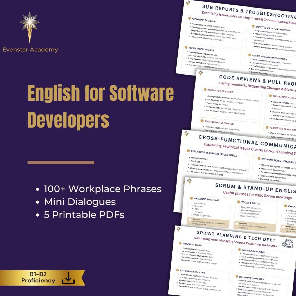Click the 'ESTIMATING EFFORT' heading
Viewport: 296px width, 296px height.
click(x=192, y=244)
